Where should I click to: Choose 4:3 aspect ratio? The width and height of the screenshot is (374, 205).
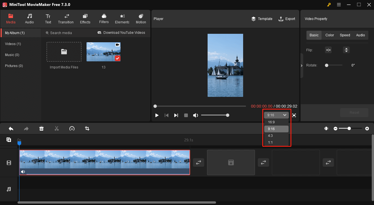[x=276, y=136]
